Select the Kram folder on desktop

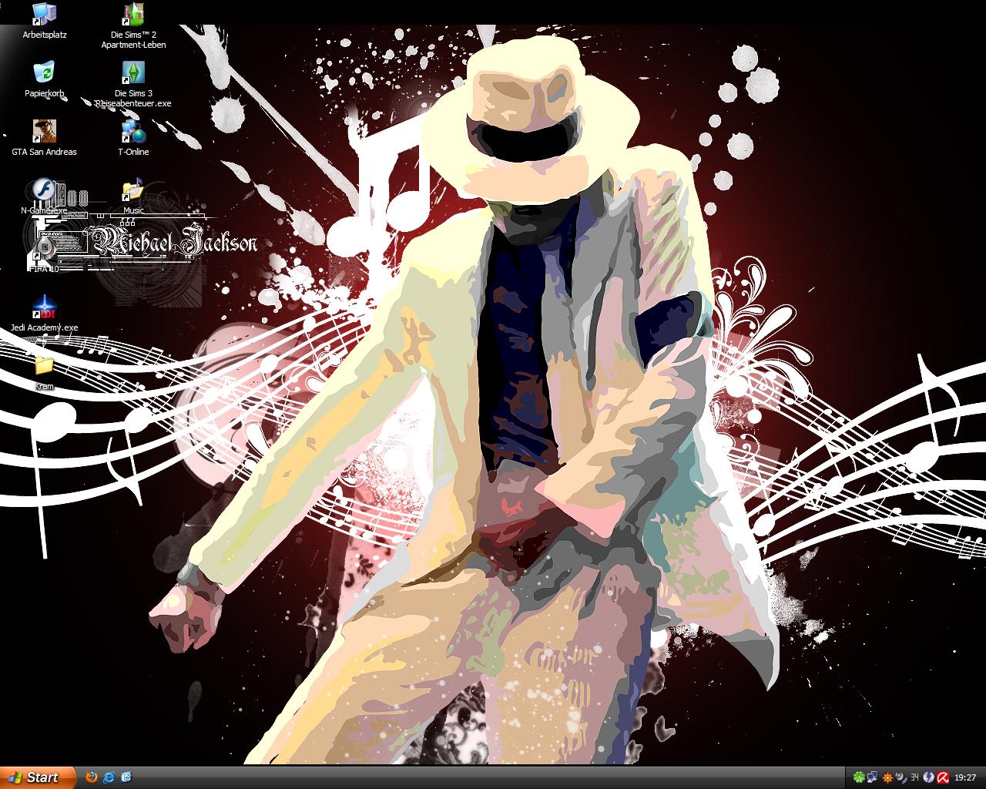[x=45, y=366]
